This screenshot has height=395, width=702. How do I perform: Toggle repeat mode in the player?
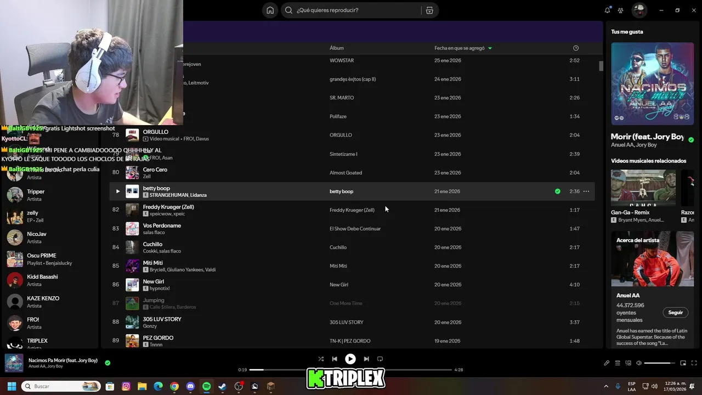tap(380, 359)
